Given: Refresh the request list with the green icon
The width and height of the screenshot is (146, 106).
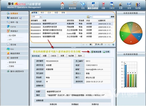Looking at the screenshot, I should 113,45.
